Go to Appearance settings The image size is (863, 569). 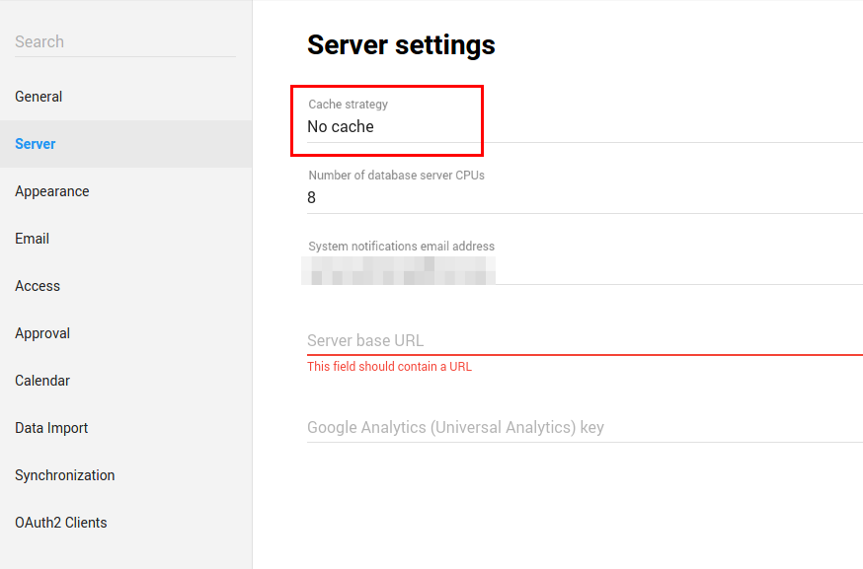click(x=52, y=191)
